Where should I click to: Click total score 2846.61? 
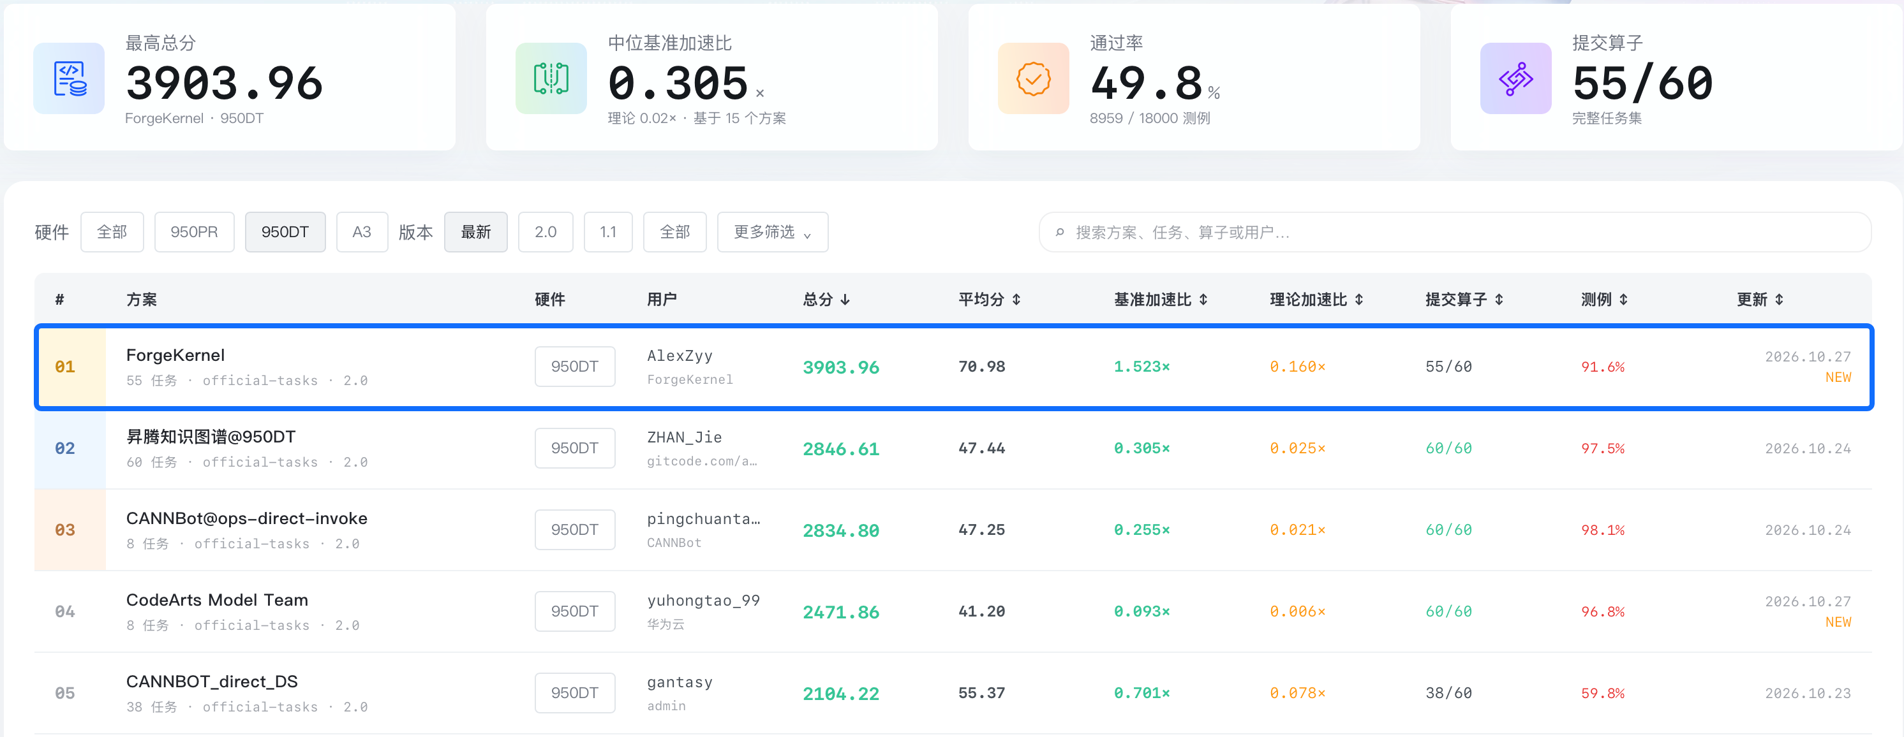tap(841, 449)
